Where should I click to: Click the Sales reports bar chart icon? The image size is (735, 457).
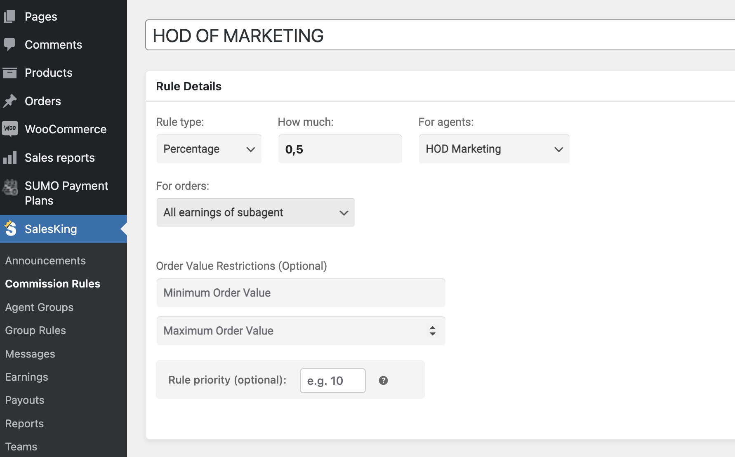click(9, 158)
